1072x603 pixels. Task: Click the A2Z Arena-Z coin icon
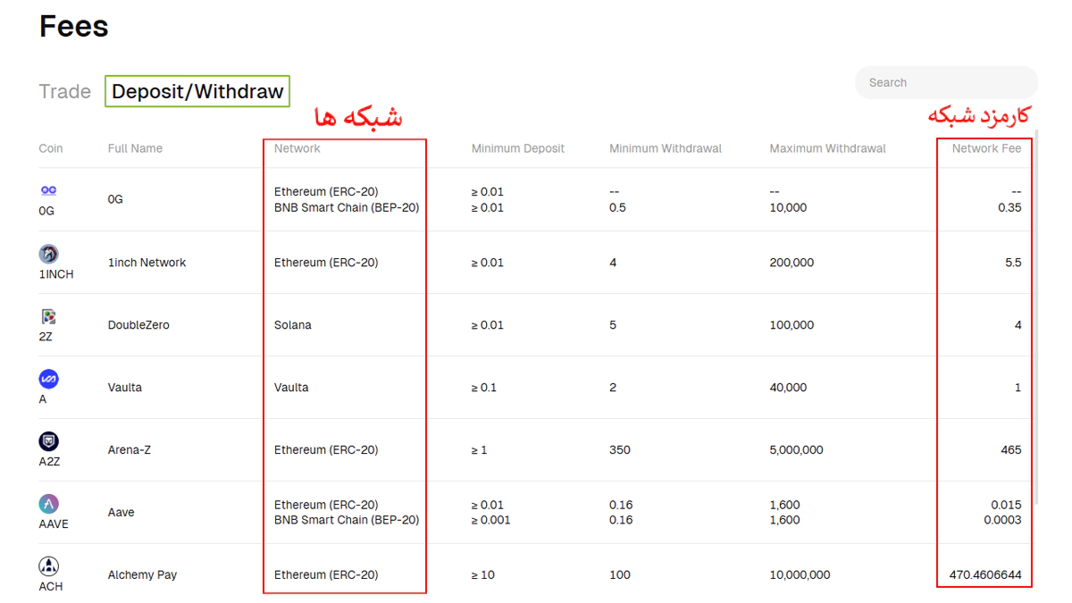click(48, 441)
